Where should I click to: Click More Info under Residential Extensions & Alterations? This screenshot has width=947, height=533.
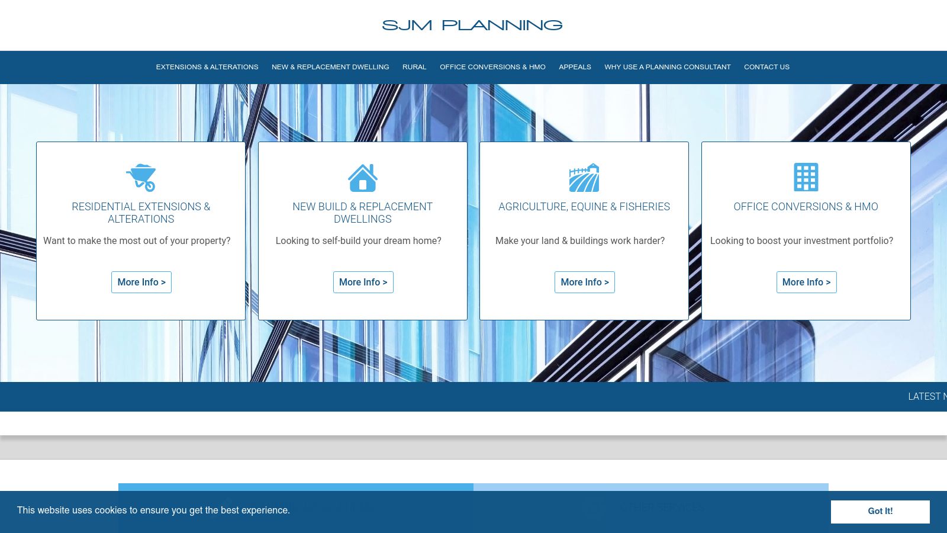(141, 282)
